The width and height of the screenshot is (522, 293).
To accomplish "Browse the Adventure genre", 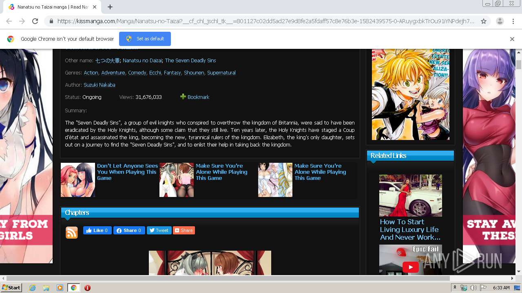I will (113, 72).
